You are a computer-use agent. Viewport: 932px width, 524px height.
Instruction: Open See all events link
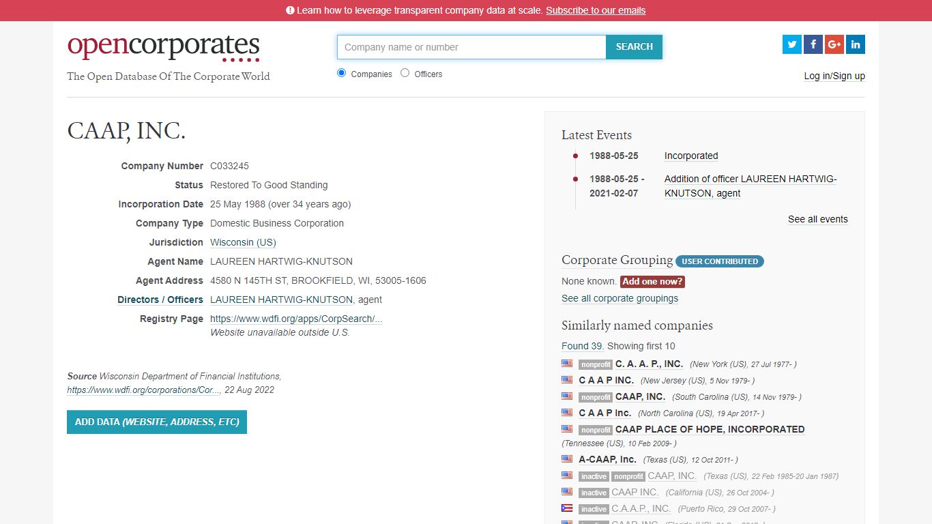click(818, 219)
